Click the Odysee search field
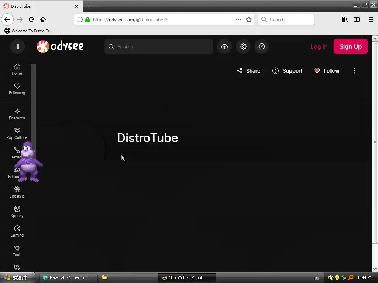378x283 pixels. [159, 46]
